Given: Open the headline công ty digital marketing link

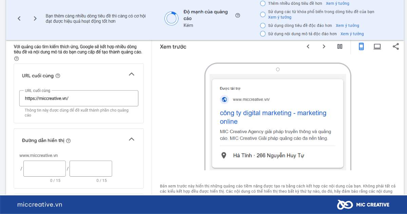Looking at the screenshot, I should pyautogui.click(x=273, y=117).
